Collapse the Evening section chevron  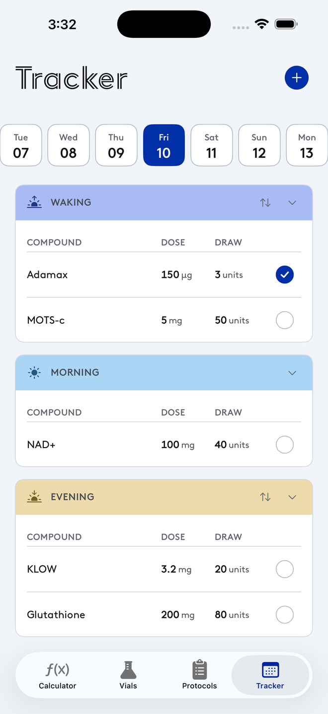[292, 497]
